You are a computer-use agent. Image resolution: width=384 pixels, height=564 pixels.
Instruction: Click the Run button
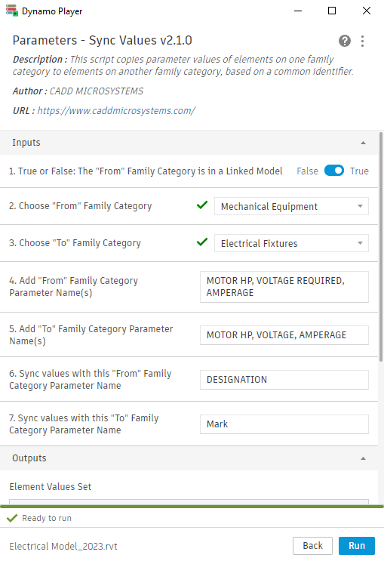coord(357,546)
